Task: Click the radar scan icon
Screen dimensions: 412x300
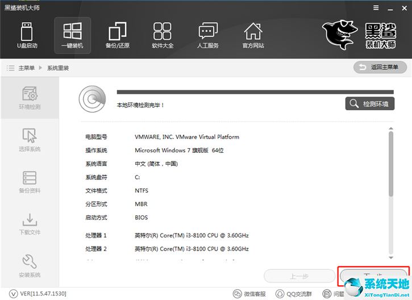Action: tap(92, 99)
